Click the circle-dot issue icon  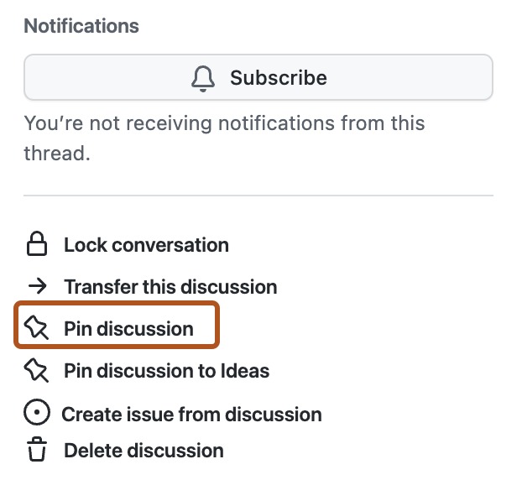[x=36, y=414]
